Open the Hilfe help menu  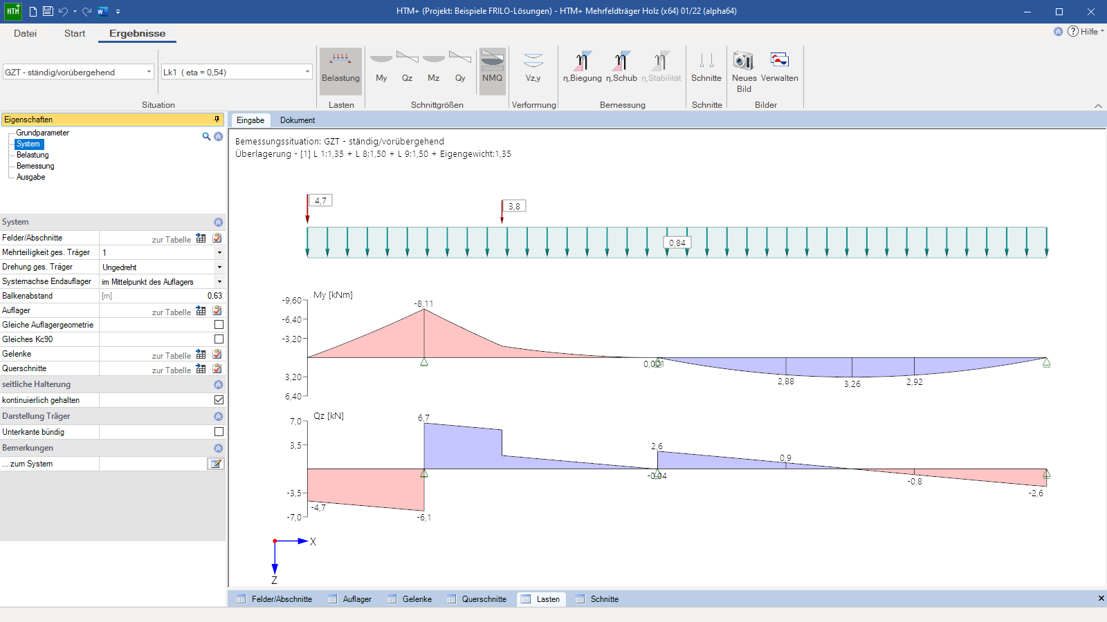pyautogui.click(x=1086, y=31)
